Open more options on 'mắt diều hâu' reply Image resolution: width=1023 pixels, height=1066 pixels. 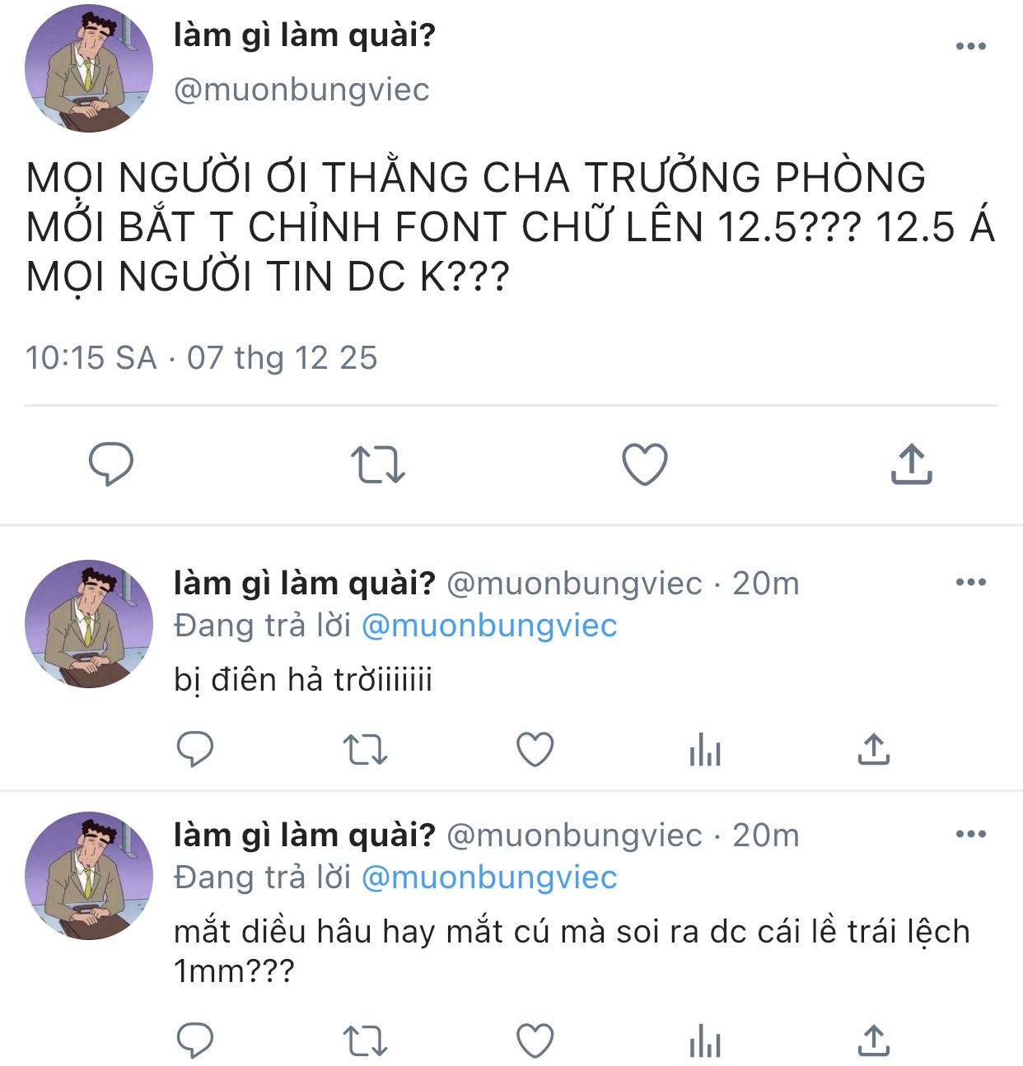(971, 835)
